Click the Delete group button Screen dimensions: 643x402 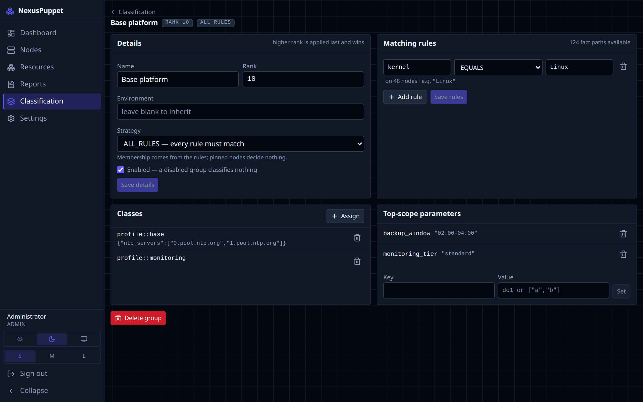(138, 318)
